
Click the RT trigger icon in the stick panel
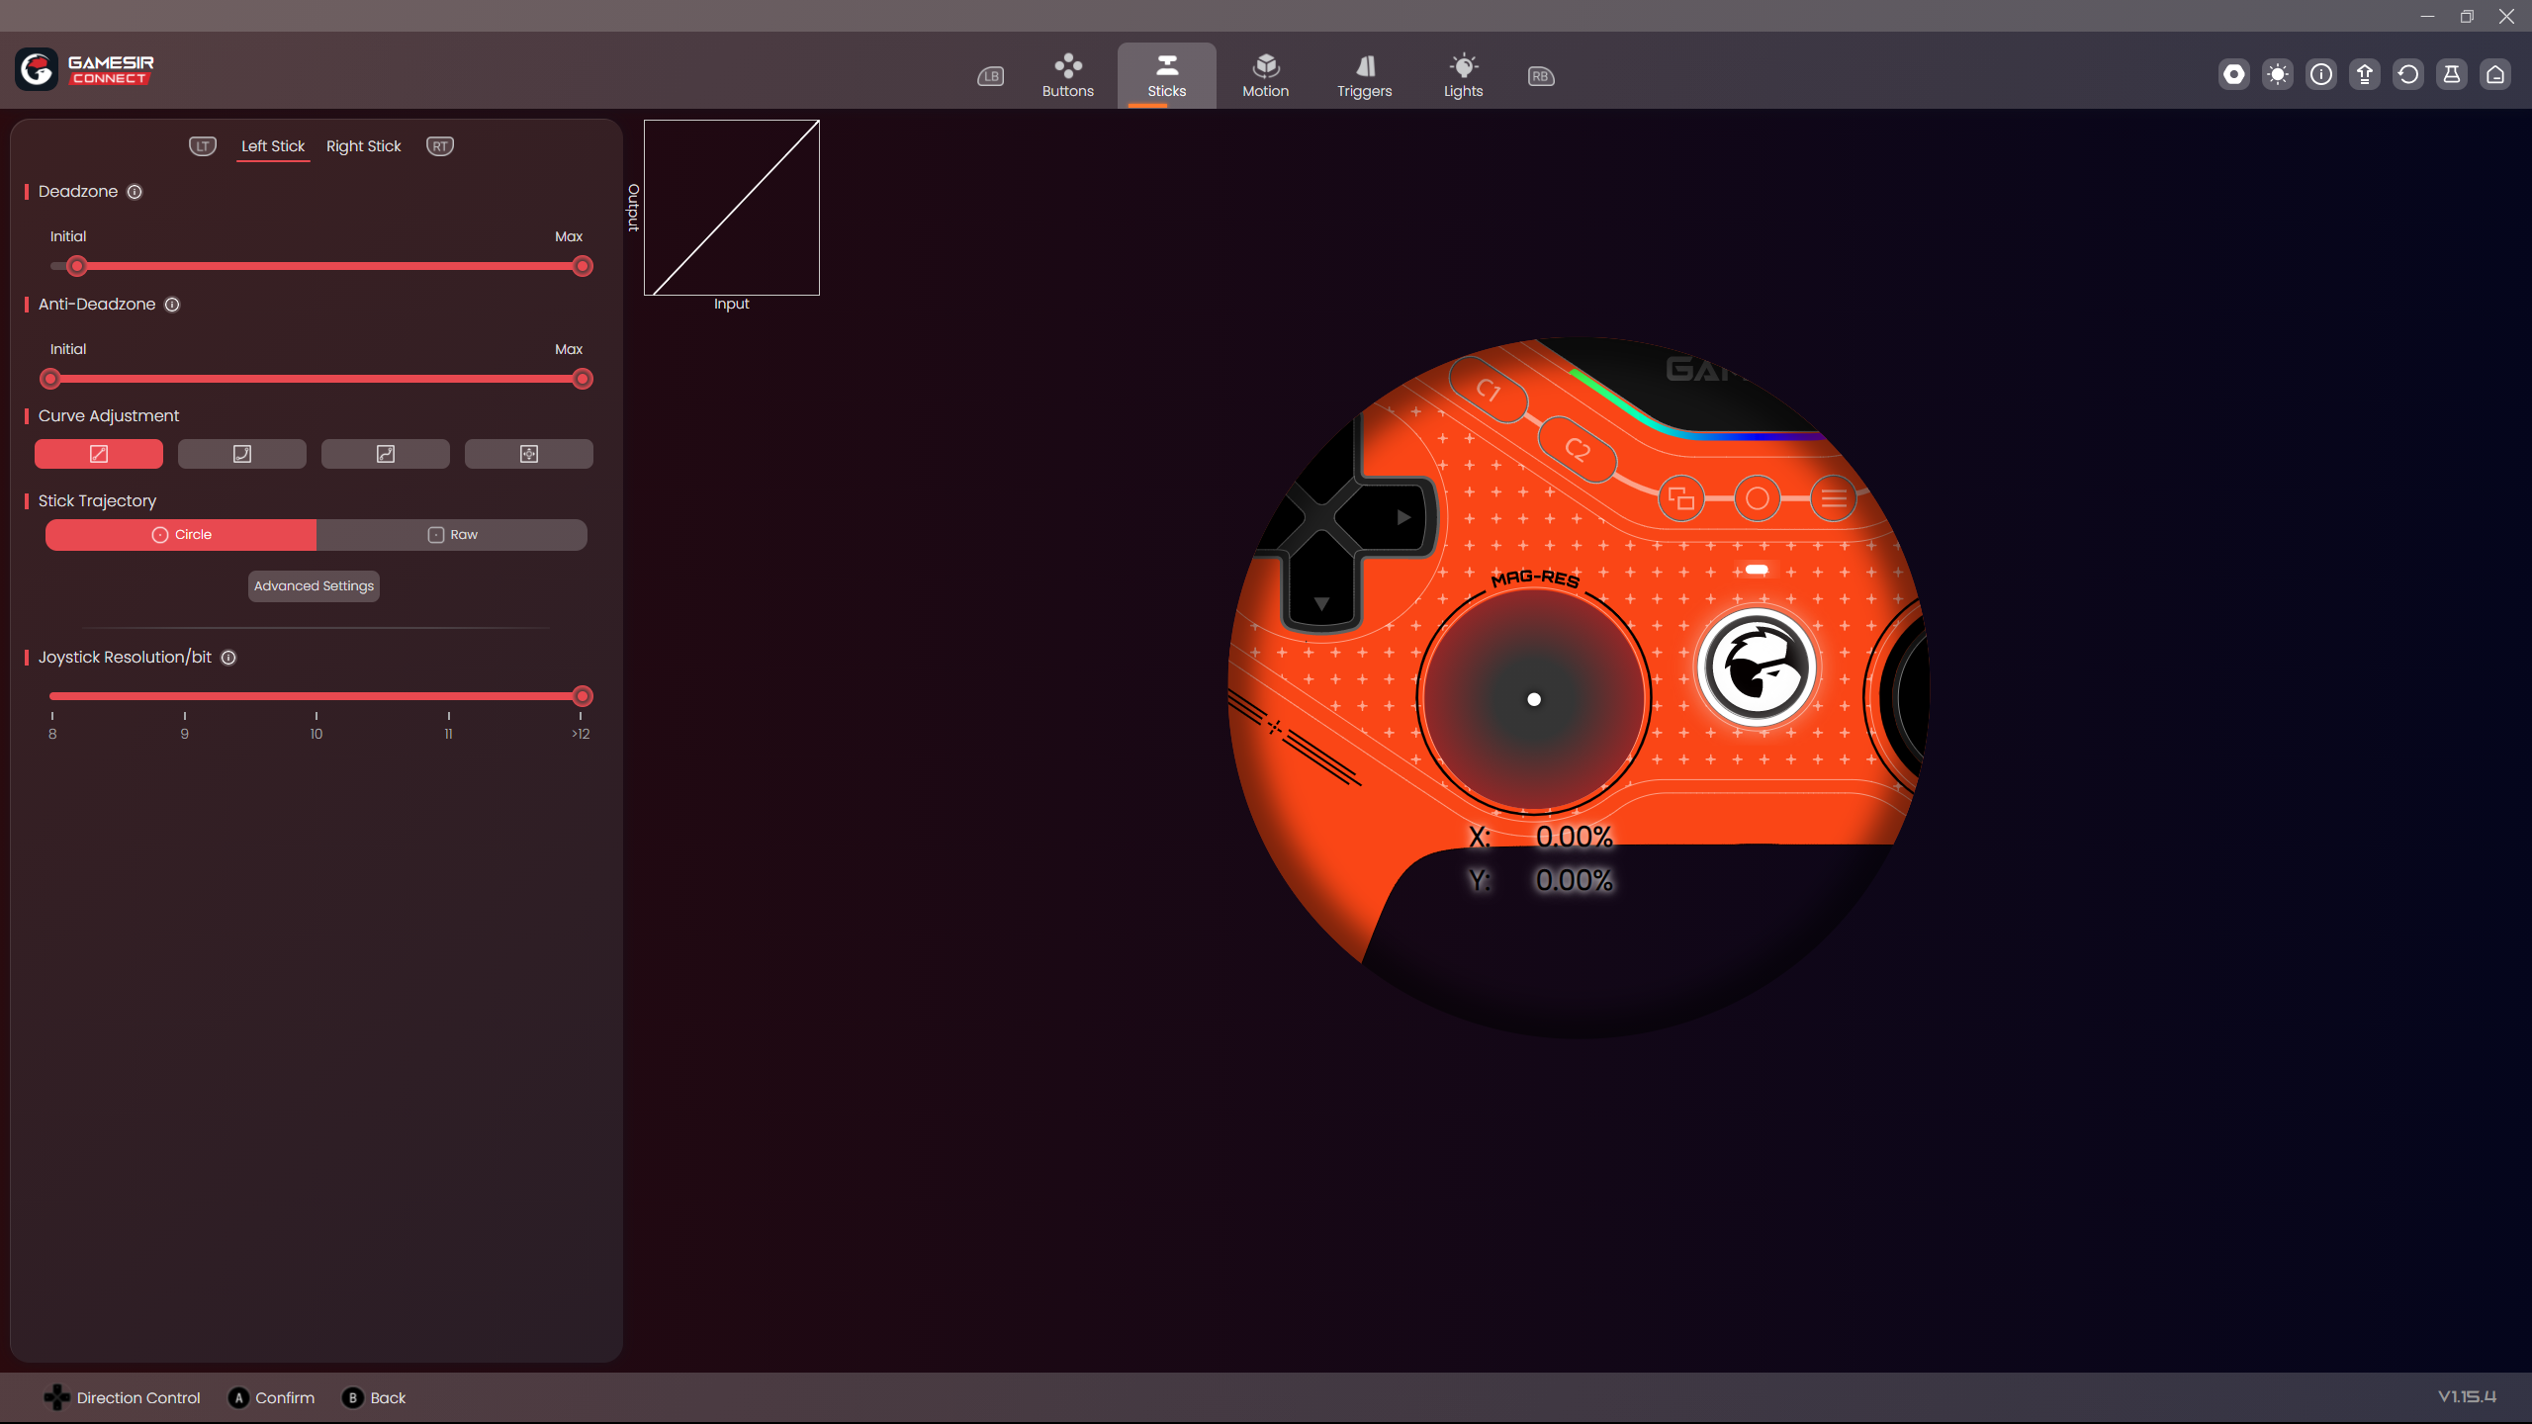(440, 146)
